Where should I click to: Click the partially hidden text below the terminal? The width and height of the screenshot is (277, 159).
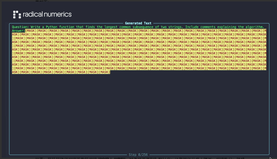pyautogui.click(x=138, y=158)
